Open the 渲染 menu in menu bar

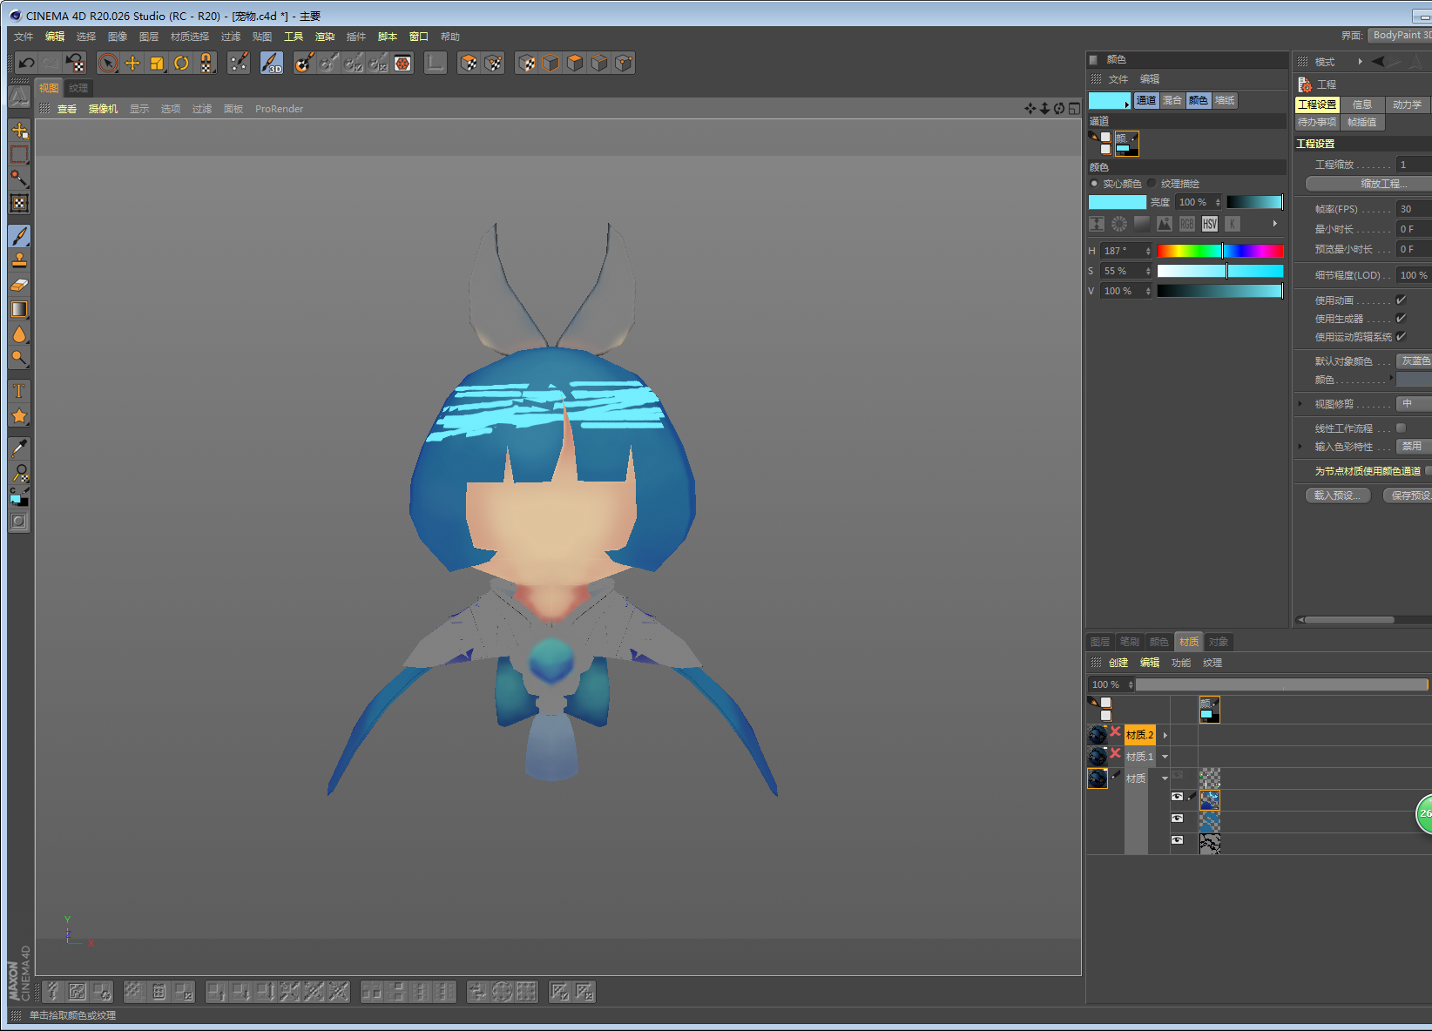[324, 37]
